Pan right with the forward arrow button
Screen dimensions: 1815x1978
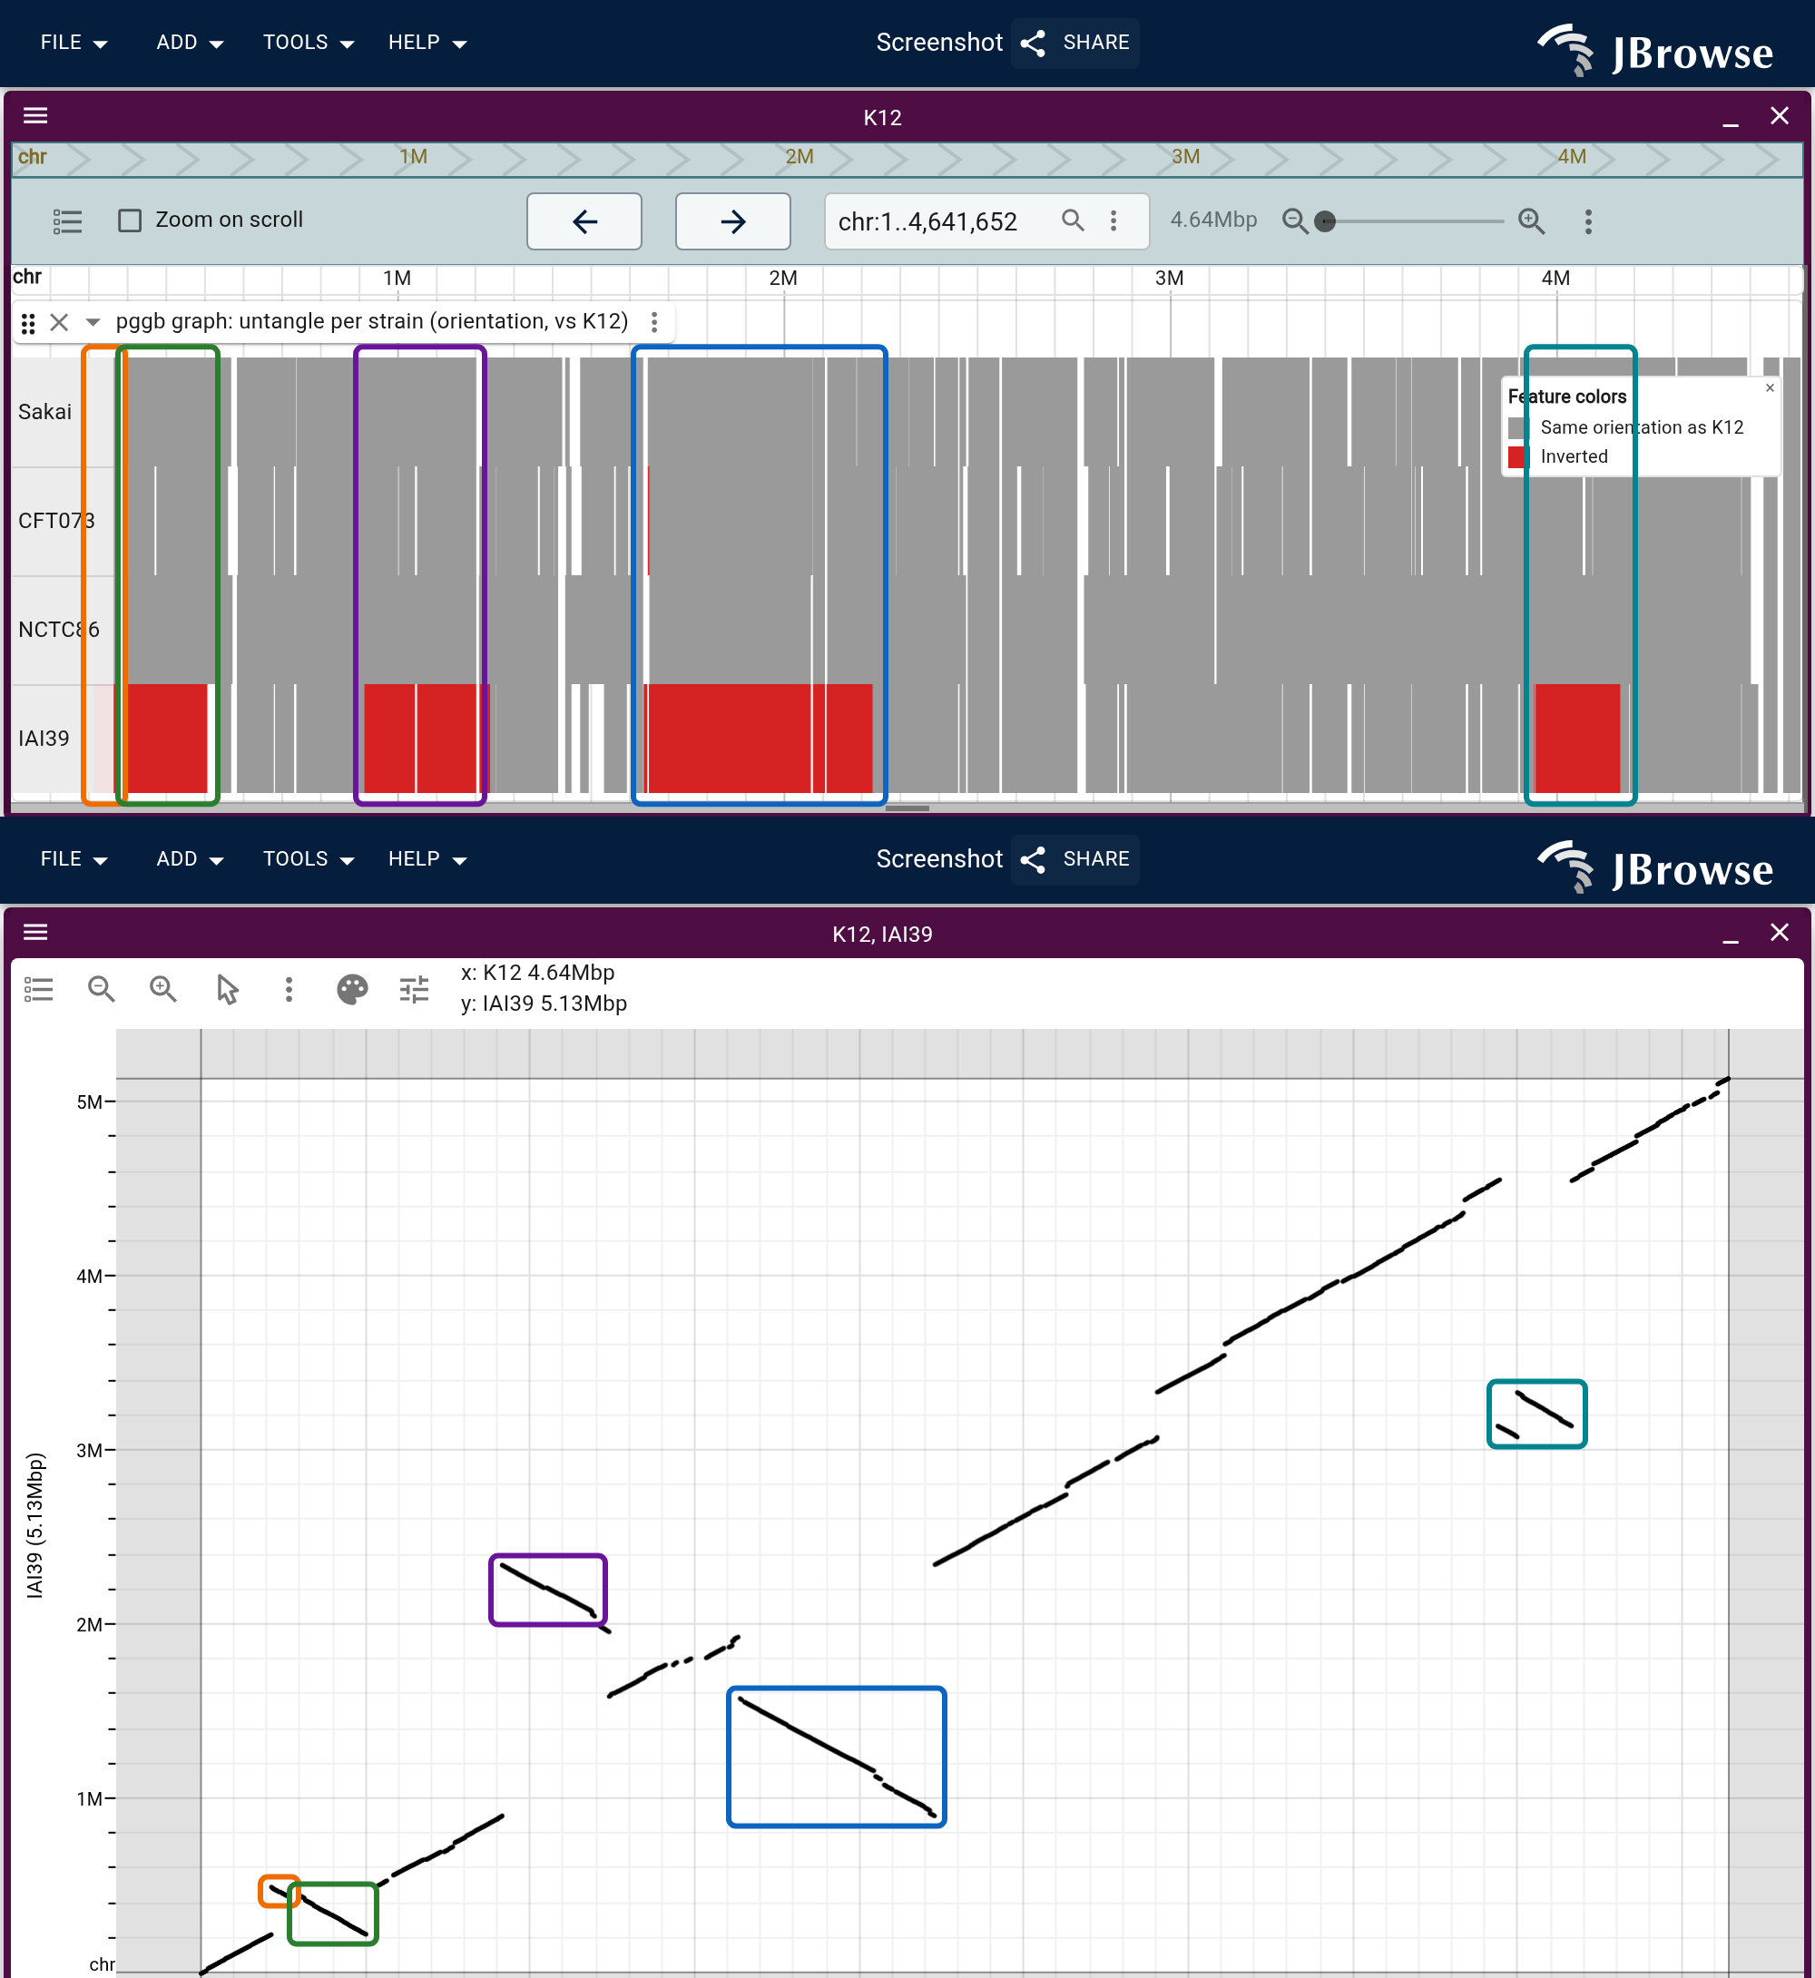[732, 221]
